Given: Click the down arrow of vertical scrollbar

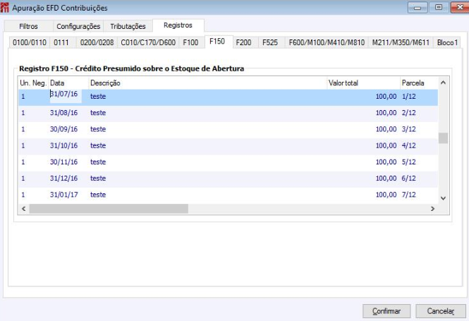Looking at the screenshot, I should tap(444, 198).
